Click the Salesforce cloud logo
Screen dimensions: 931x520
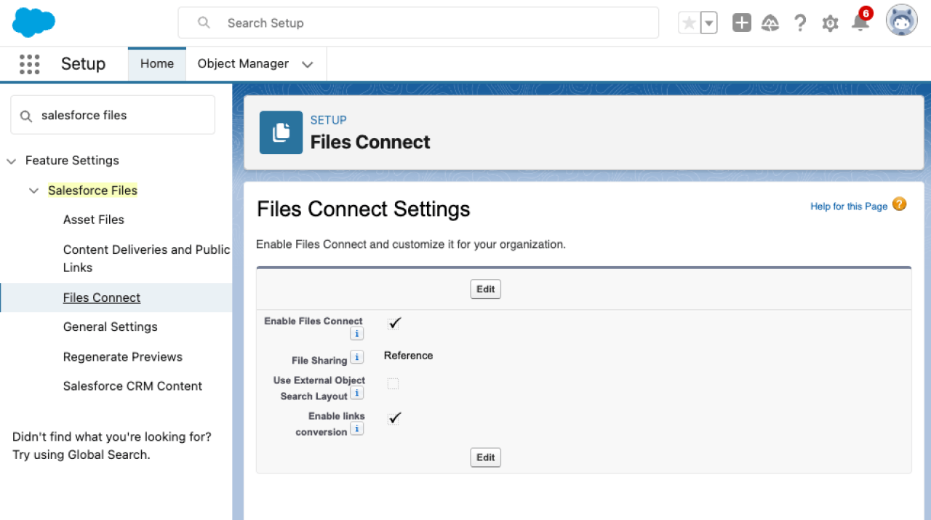tap(33, 23)
